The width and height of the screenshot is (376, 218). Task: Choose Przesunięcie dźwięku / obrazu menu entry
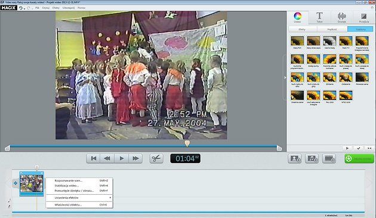(79, 191)
